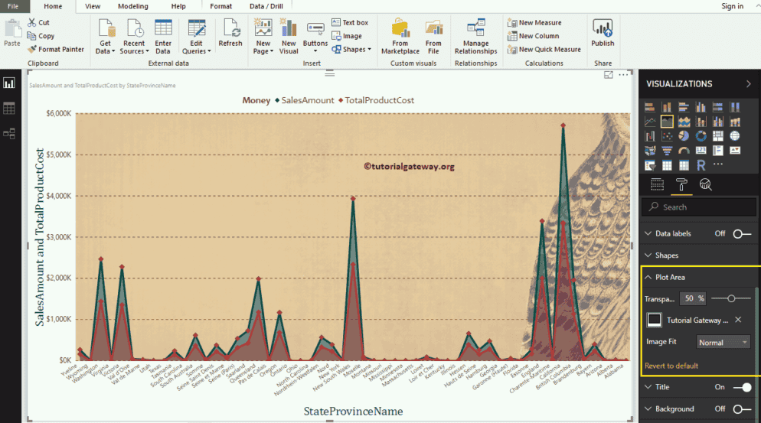This screenshot has height=423, width=761.
Task: Switch to the Modeling ribbon tab
Action: point(133,6)
